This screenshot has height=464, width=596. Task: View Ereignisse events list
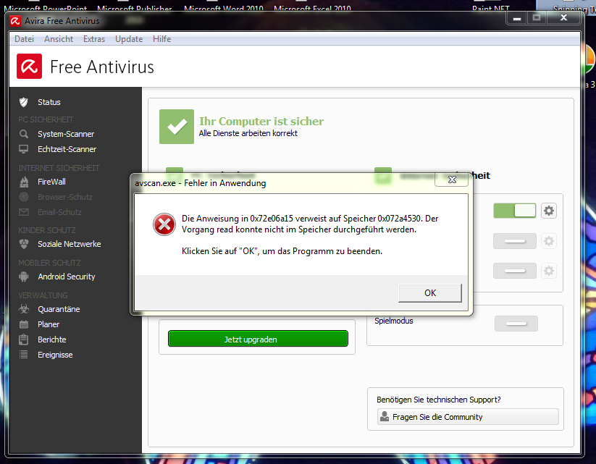pos(55,355)
